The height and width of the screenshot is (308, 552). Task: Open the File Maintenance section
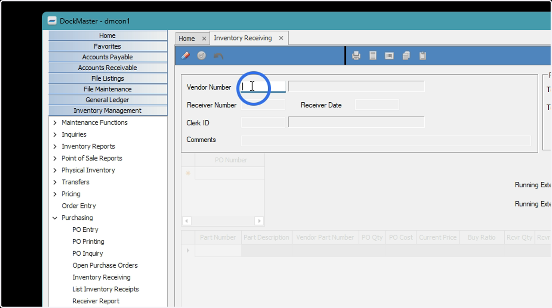(x=108, y=89)
